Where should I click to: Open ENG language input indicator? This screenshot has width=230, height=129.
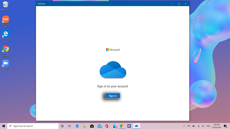[208, 126]
